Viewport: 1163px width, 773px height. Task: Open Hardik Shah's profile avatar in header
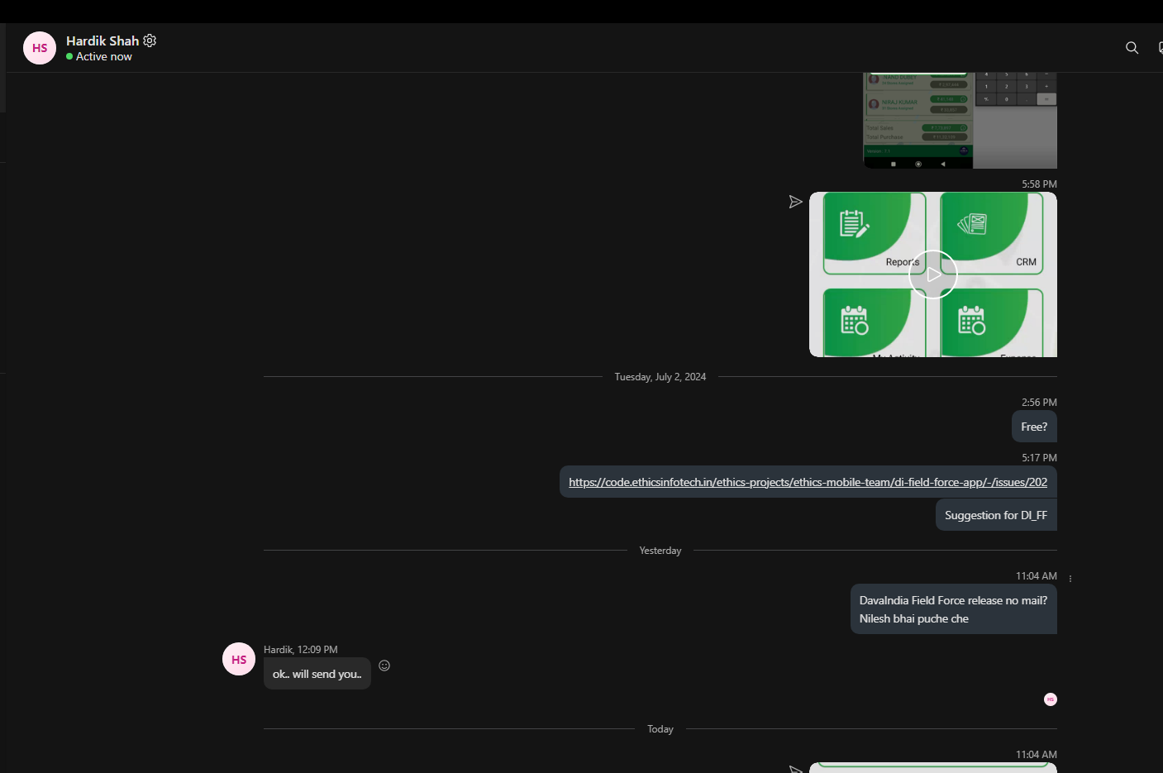(x=40, y=48)
